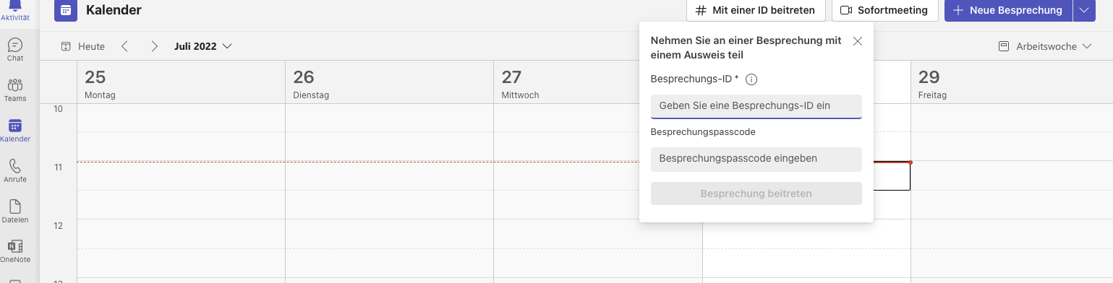Jump to today with Heute button
The image size is (1113, 283).
(83, 46)
